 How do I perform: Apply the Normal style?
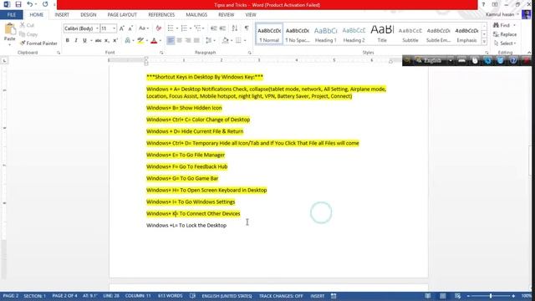[x=269, y=33]
